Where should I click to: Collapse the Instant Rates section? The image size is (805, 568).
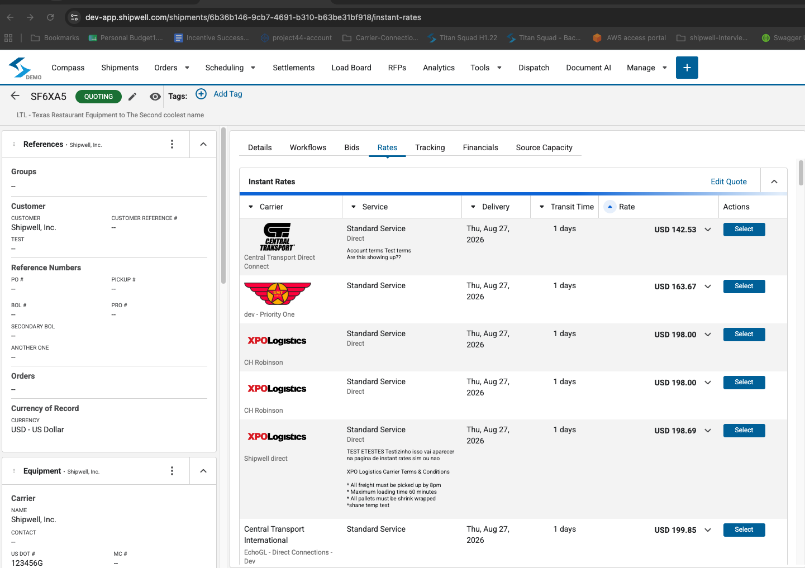pyautogui.click(x=774, y=182)
